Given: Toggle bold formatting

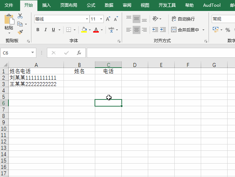Looking at the screenshot, I should pyautogui.click(x=38, y=30).
